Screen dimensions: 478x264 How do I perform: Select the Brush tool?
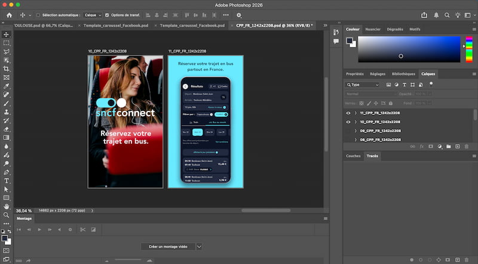click(x=6, y=104)
